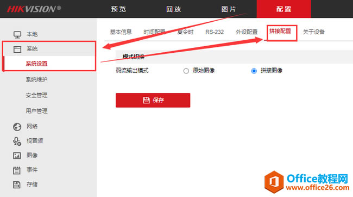Open the 外设配置 sub-tab

pos(247,32)
